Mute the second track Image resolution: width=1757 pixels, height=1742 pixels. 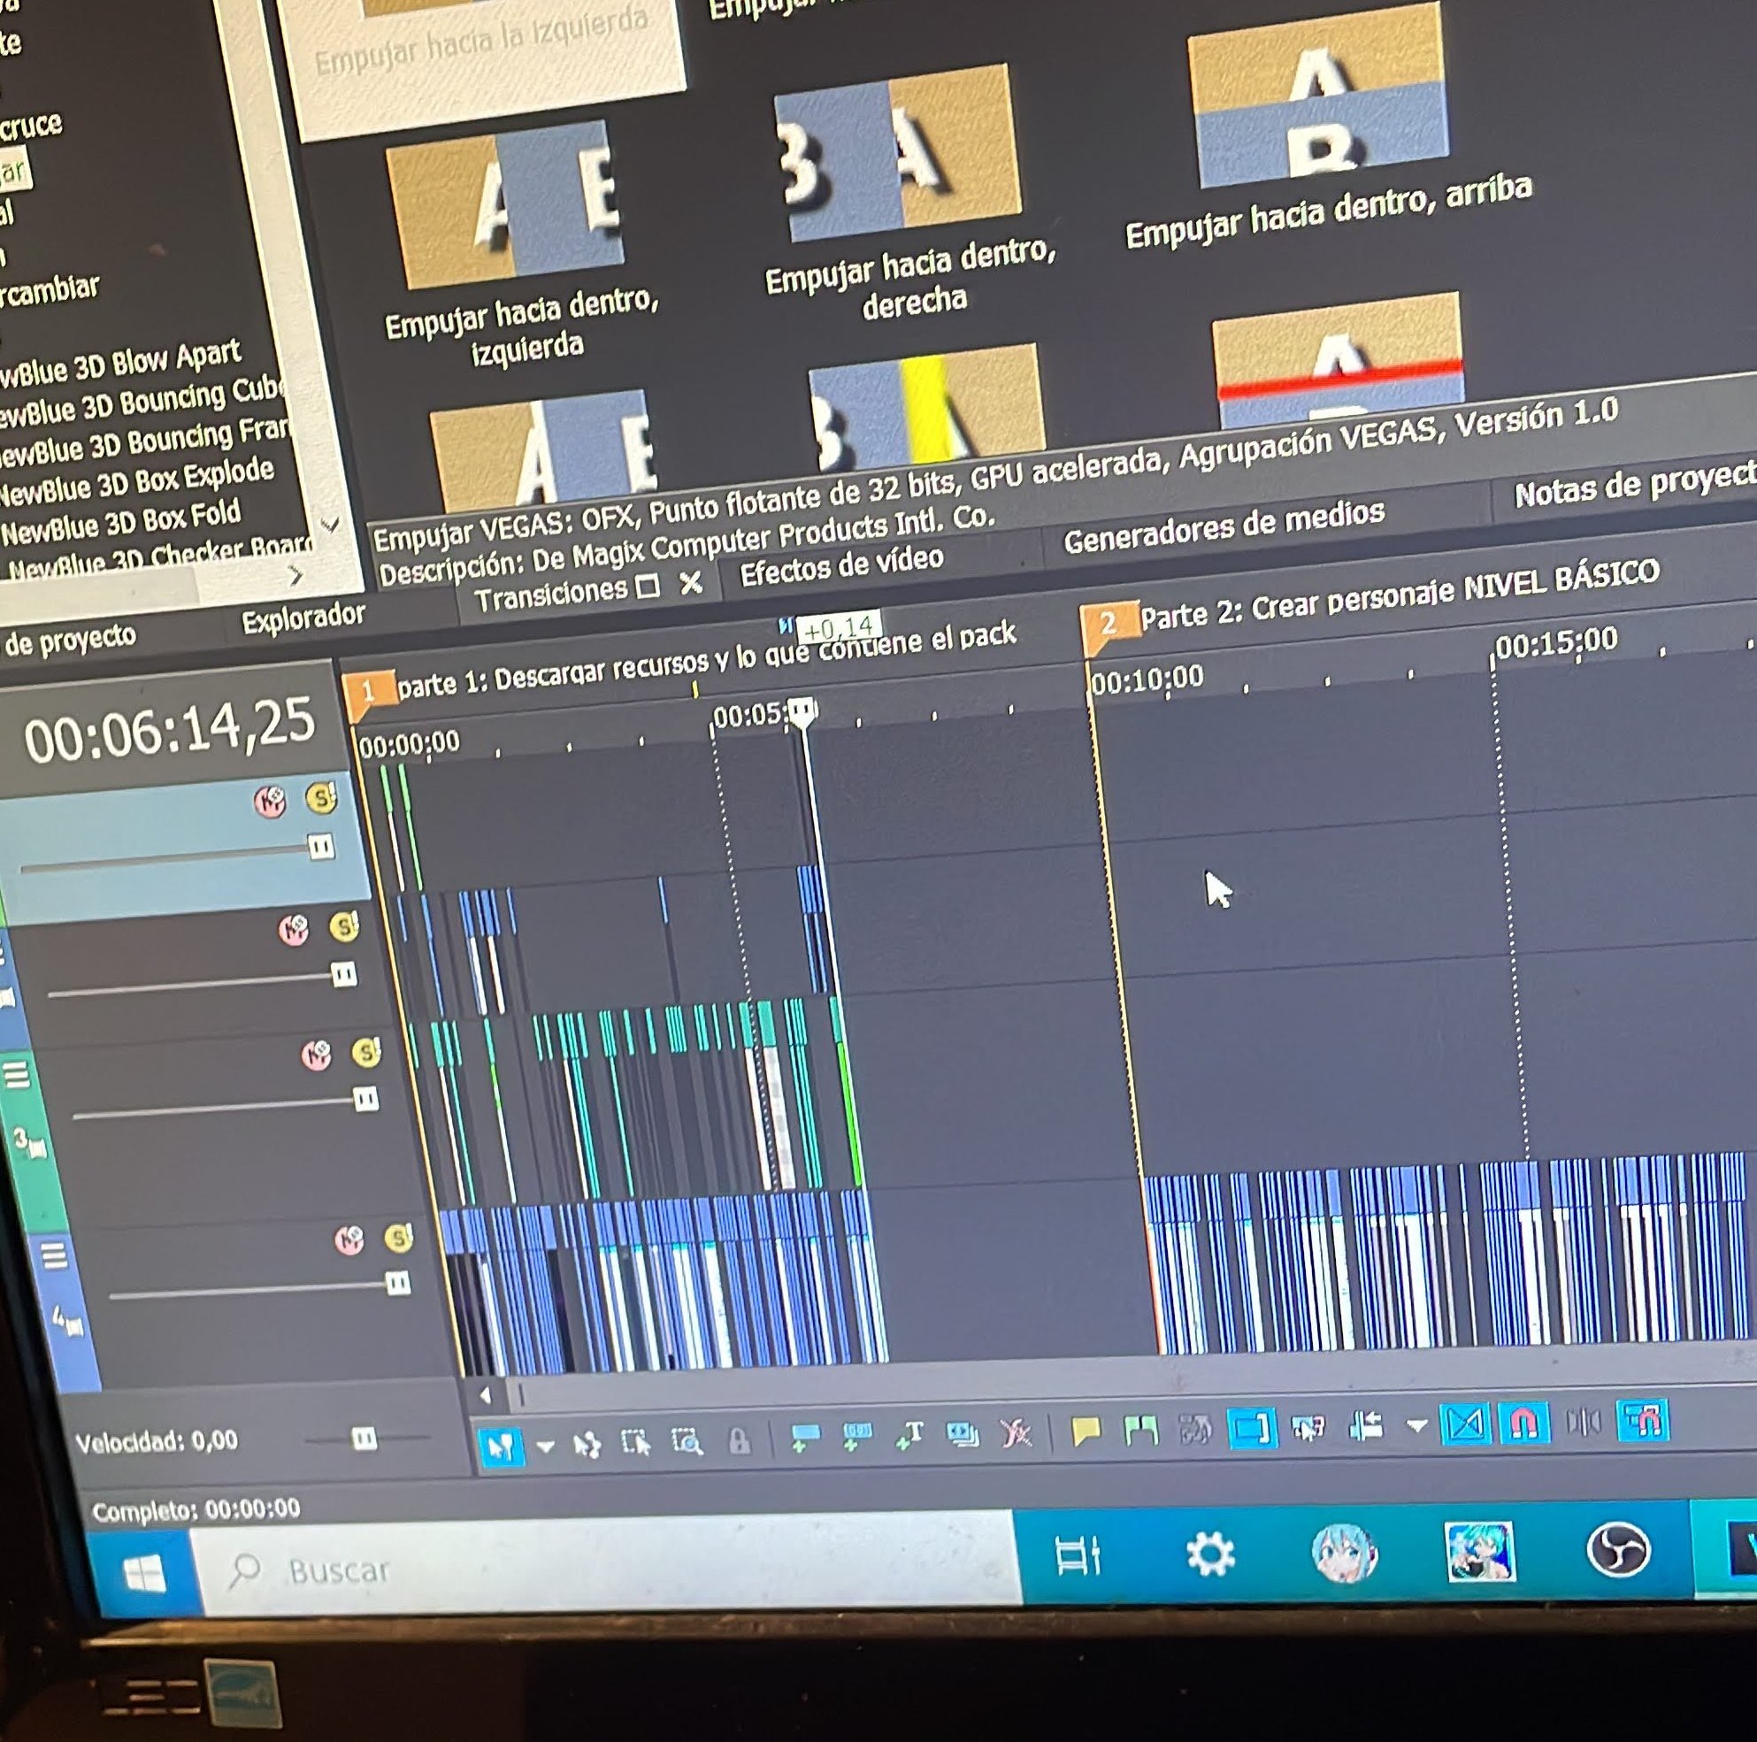[293, 930]
